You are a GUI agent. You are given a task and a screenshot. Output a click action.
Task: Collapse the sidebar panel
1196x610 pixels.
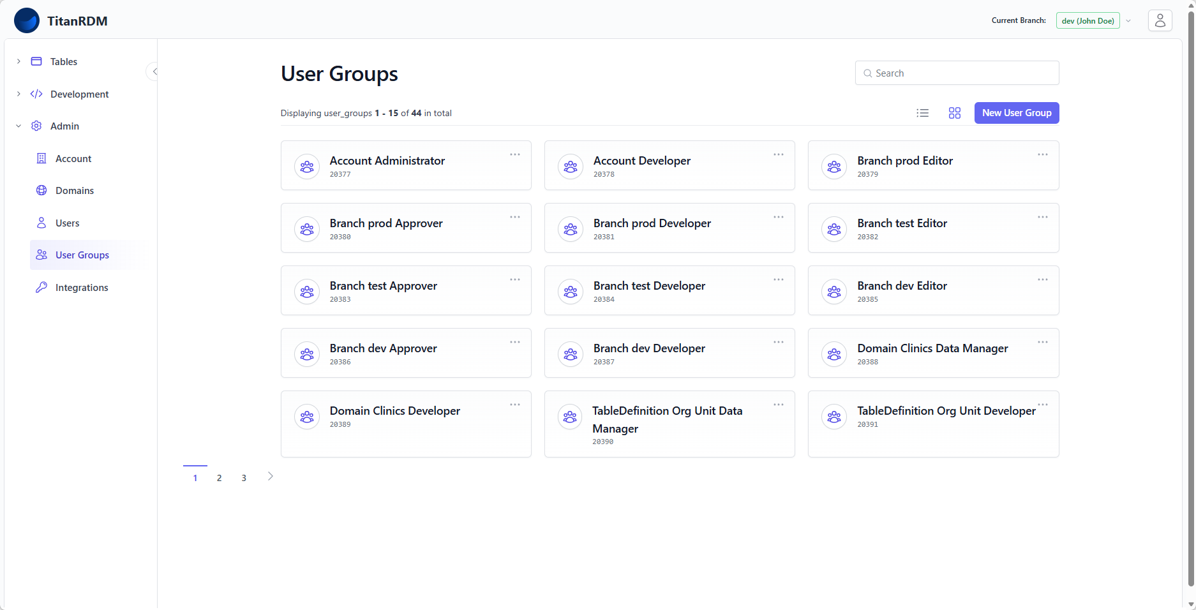coord(153,71)
